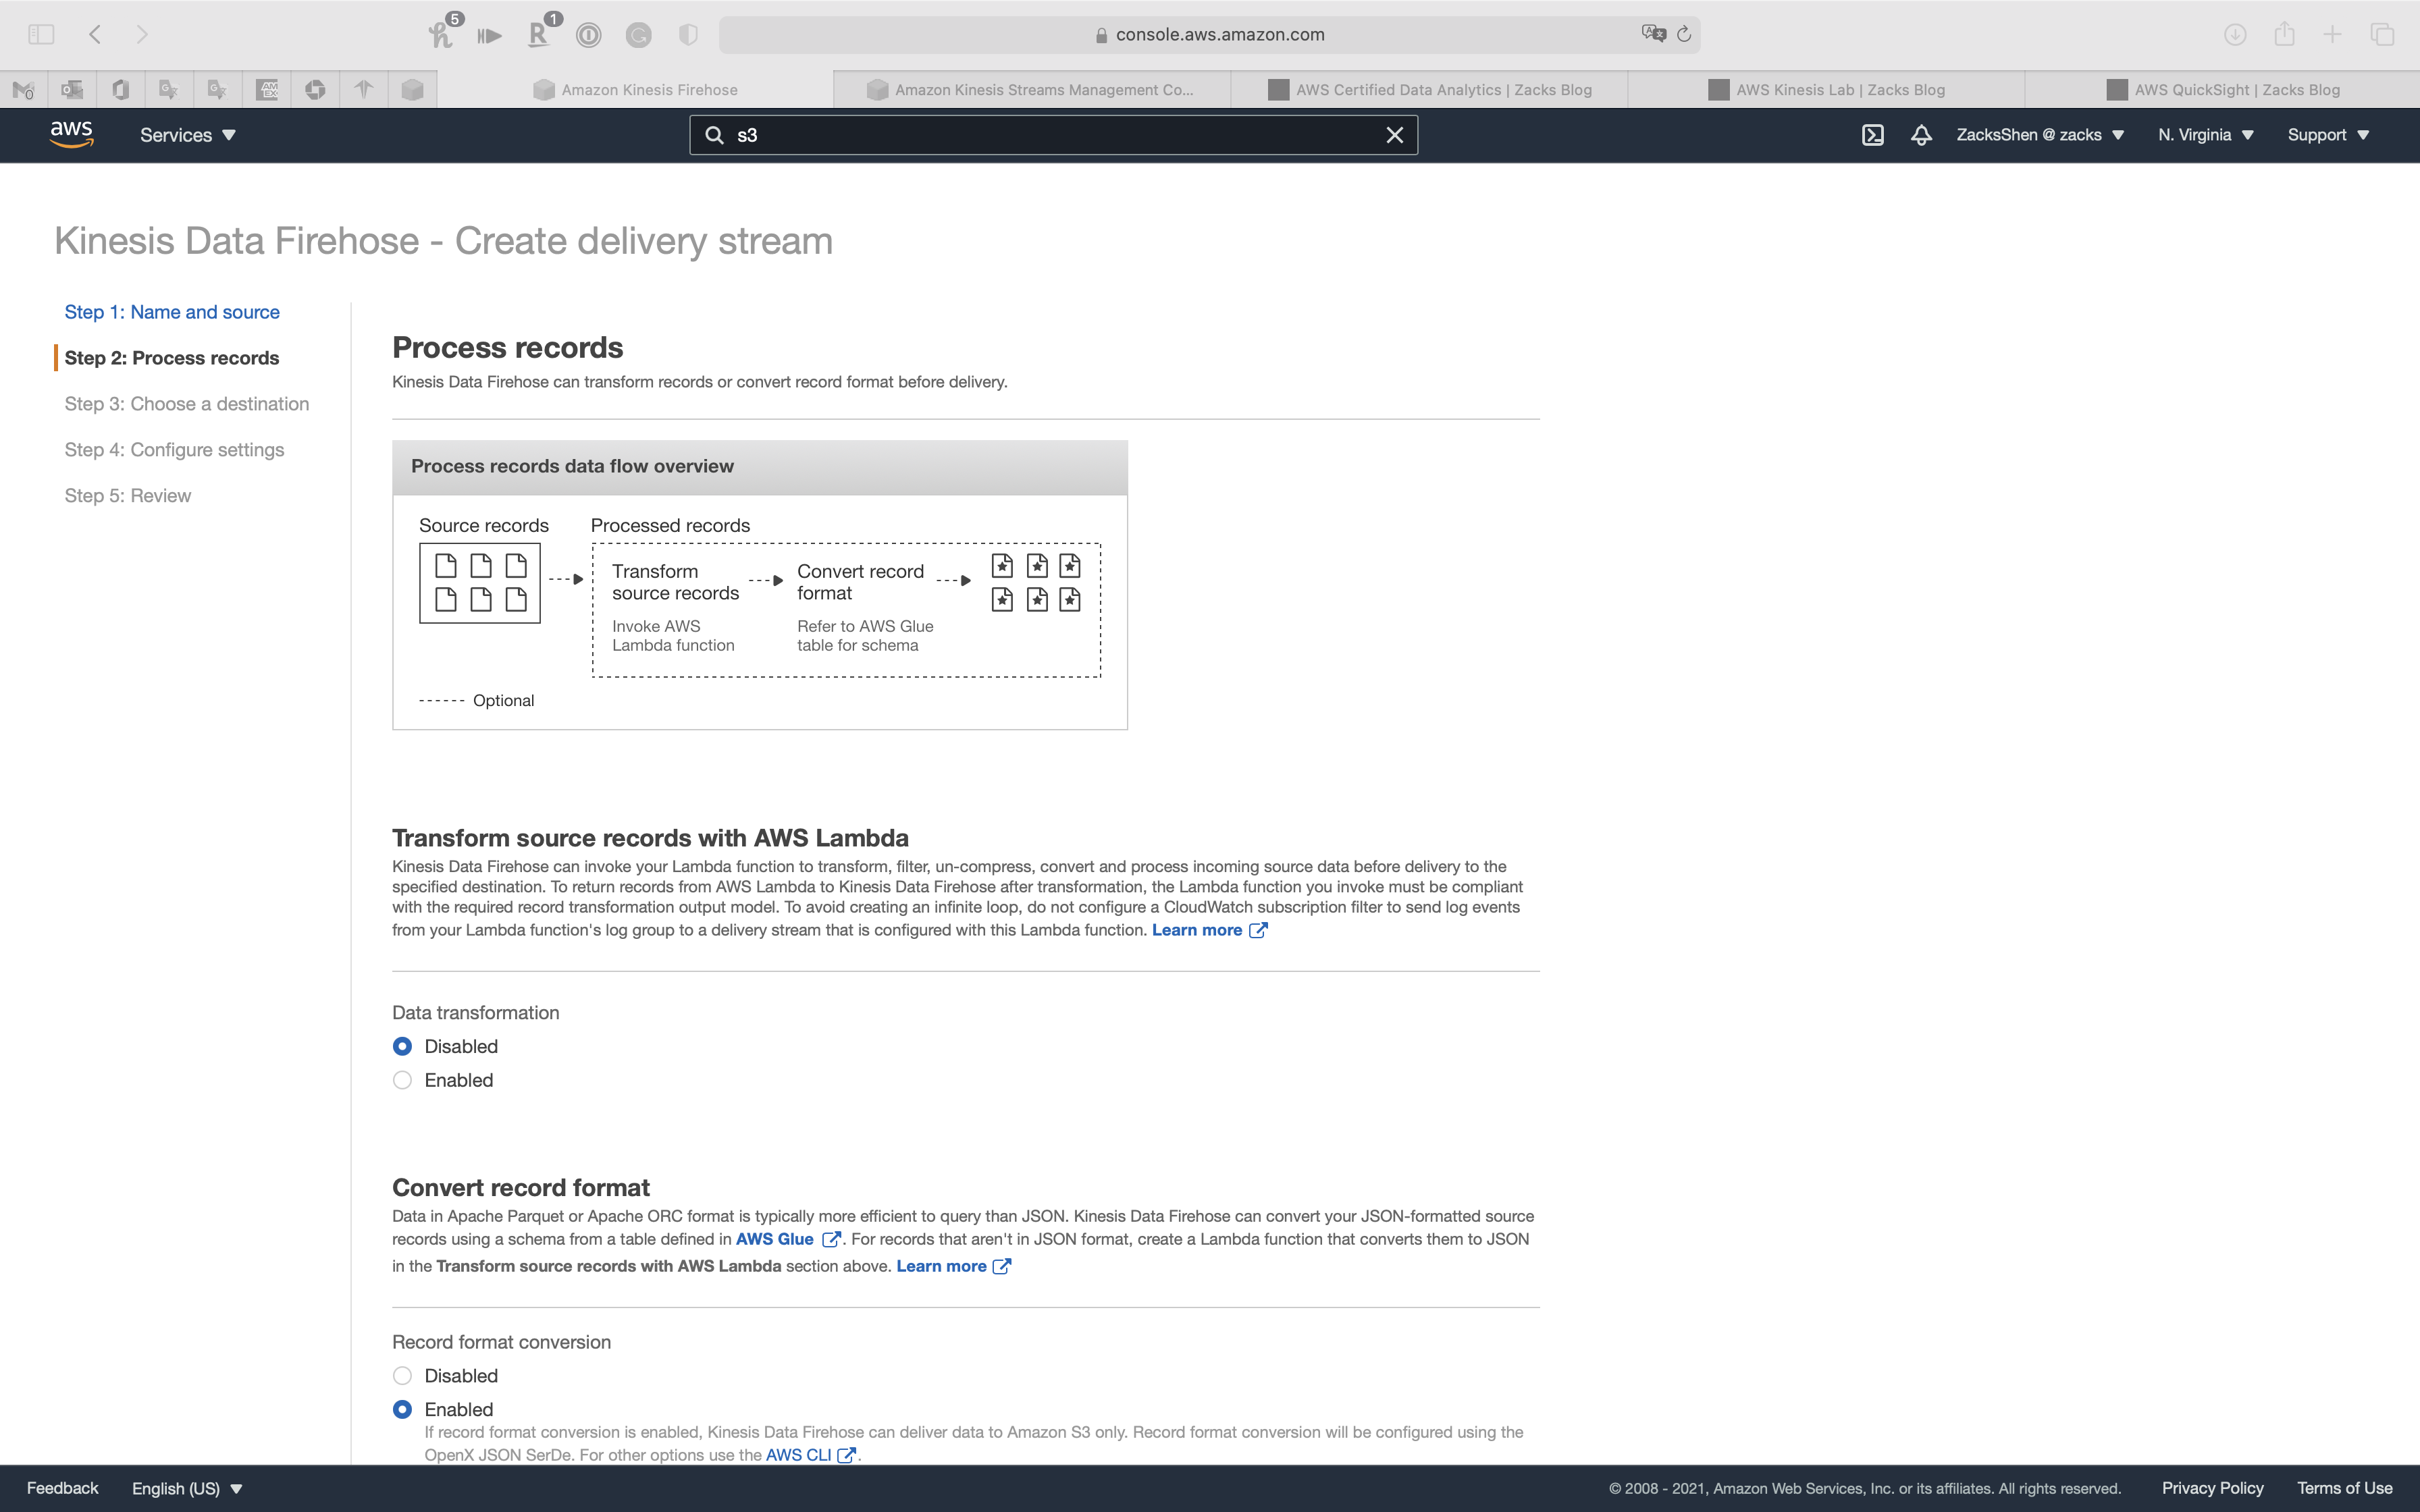Click the browser back arrow
This screenshot has height=1512, width=2420.
(x=95, y=34)
